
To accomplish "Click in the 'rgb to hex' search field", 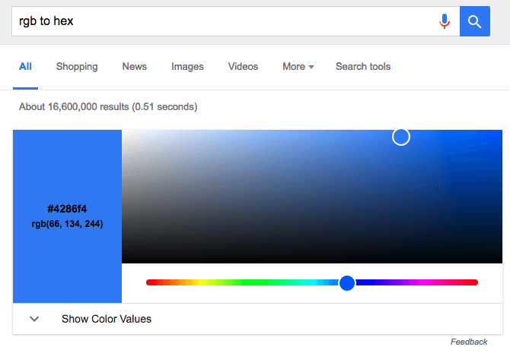I will pyautogui.click(x=221, y=21).
